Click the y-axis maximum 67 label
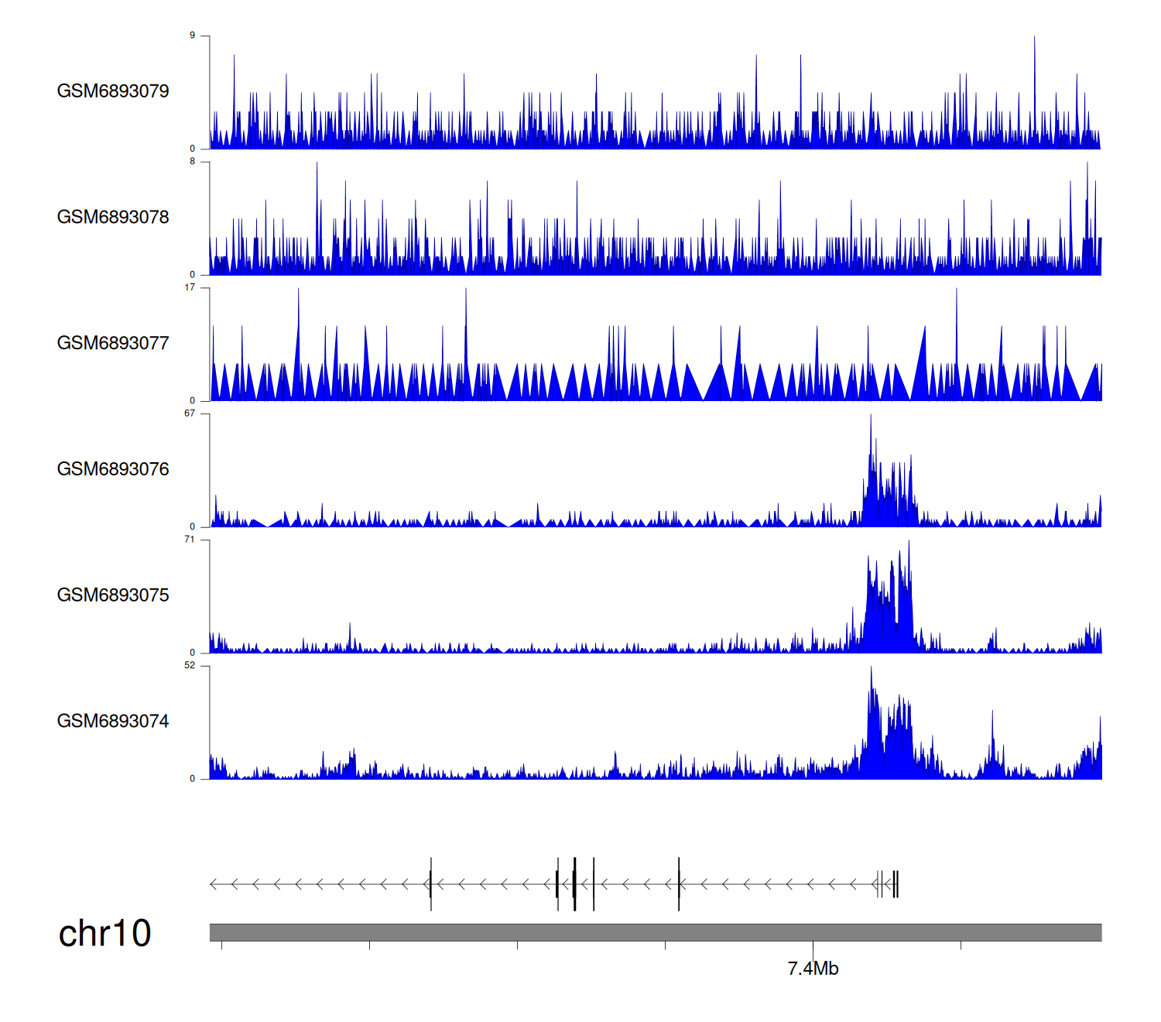Screen dimensions: 1161x1022 coord(190,413)
